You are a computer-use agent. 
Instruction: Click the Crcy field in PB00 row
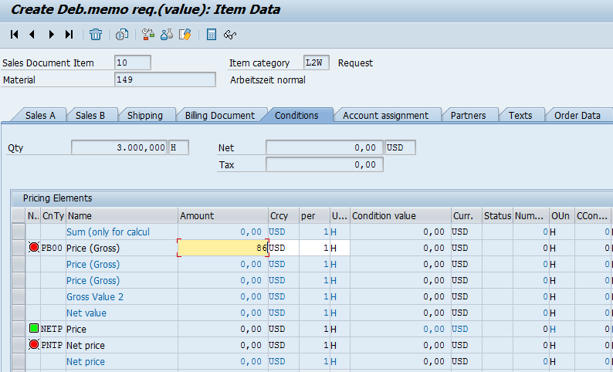283,248
